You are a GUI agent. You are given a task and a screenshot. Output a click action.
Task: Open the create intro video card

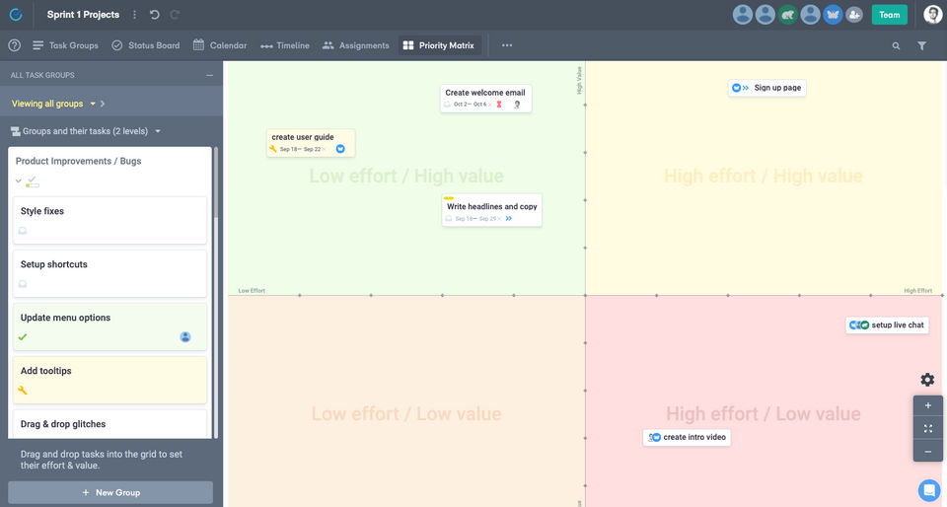(687, 437)
